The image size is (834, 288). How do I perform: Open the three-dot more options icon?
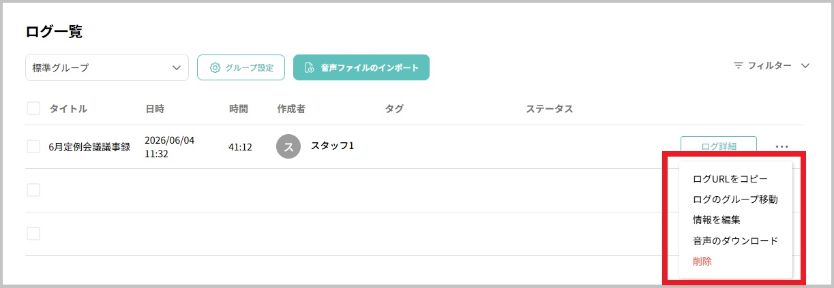[x=781, y=146]
